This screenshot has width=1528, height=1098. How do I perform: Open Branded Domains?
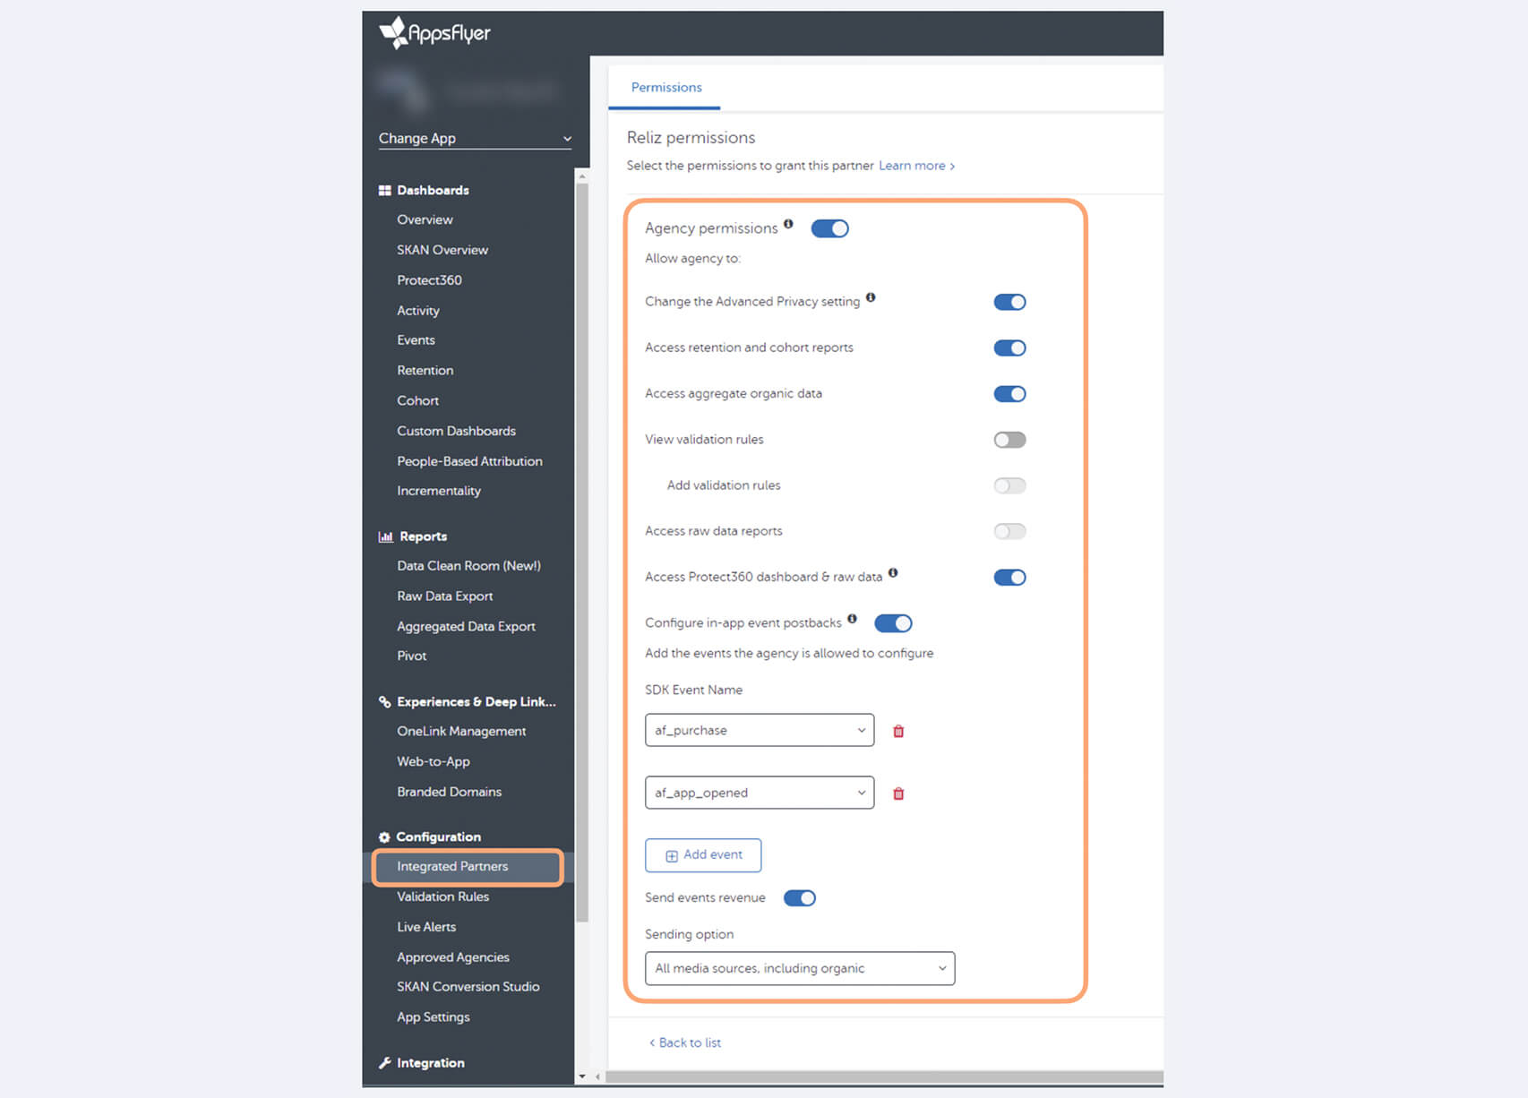click(x=449, y=793)
